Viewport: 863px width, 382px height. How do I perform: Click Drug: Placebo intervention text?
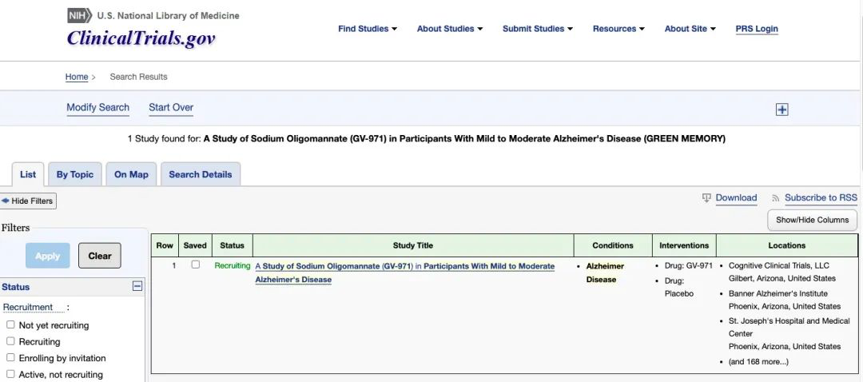click(x=679, y=288)
